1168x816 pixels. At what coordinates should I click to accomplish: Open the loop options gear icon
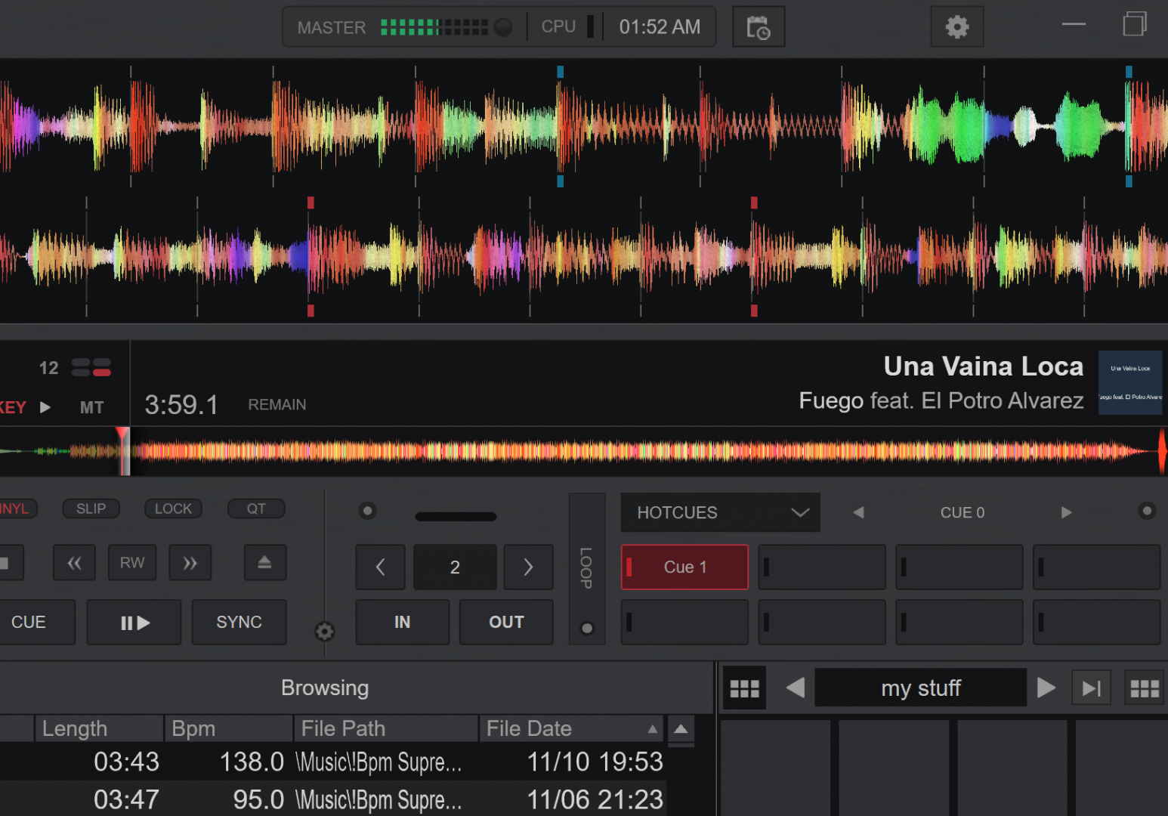tap(325, 632)
